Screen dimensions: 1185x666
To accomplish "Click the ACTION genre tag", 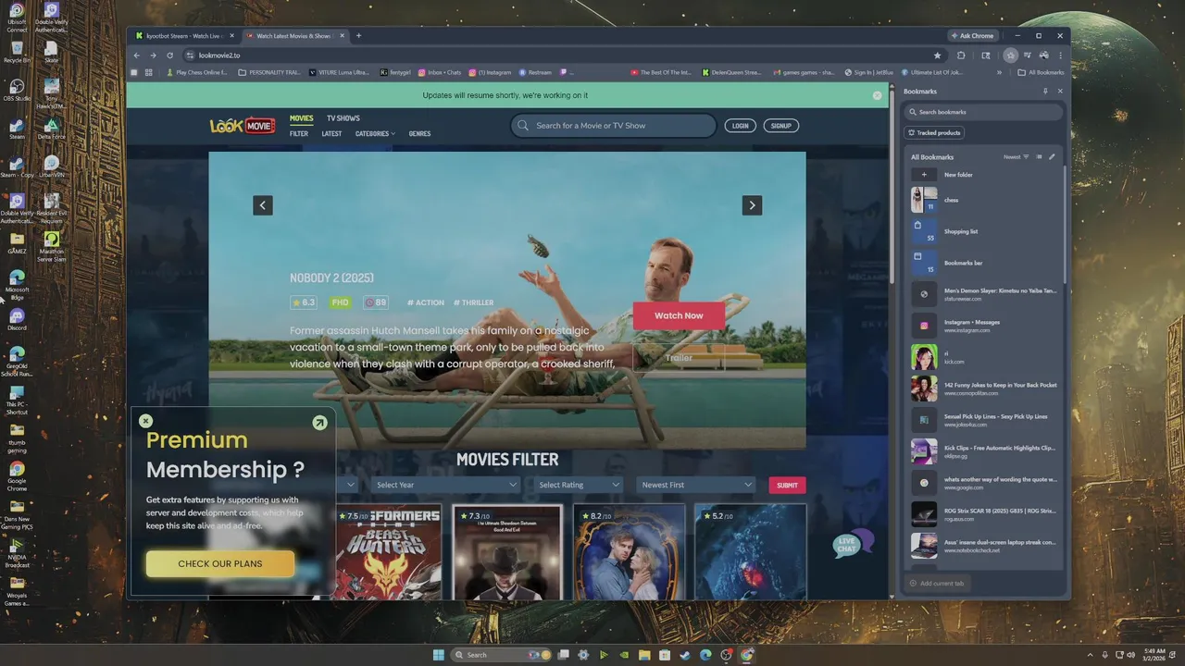I will click(426, 302).
